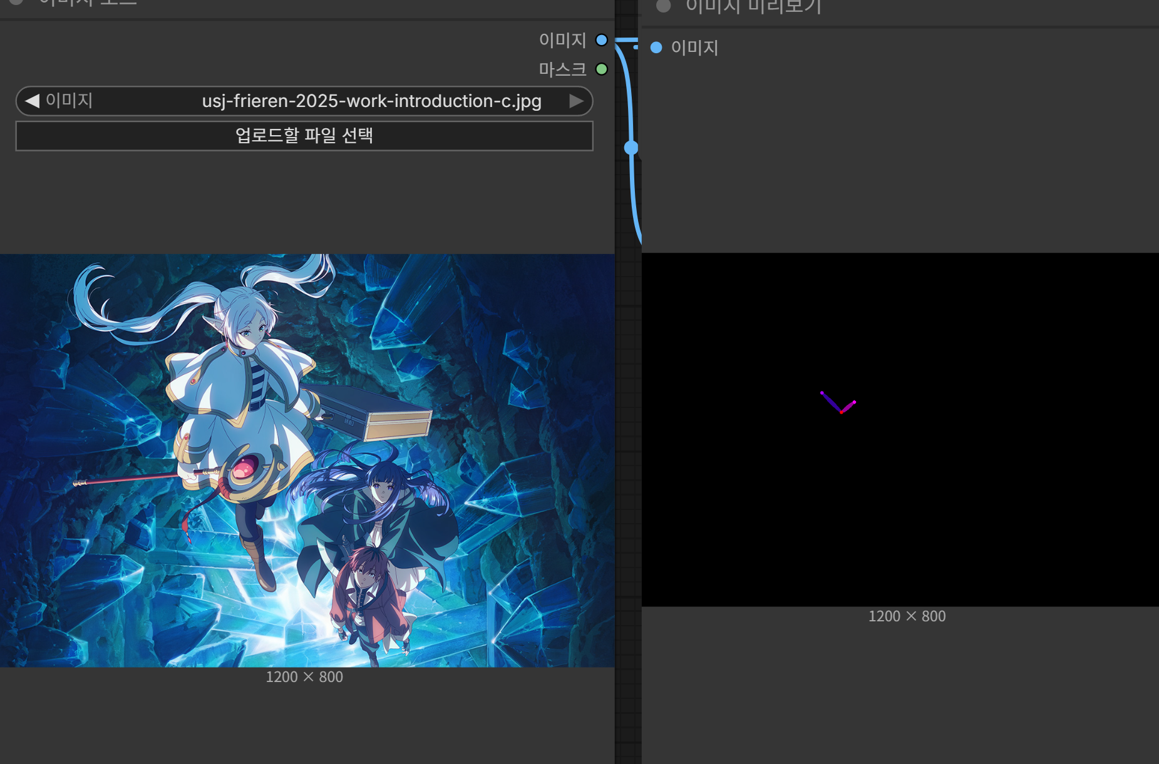Select next image with right arrow

(x=576, y=101)
